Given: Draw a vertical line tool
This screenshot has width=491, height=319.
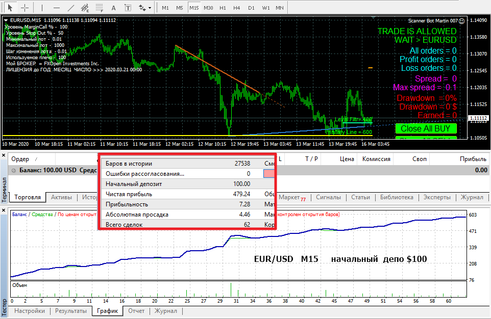Looking at the screenshot, I should [42, 8].
